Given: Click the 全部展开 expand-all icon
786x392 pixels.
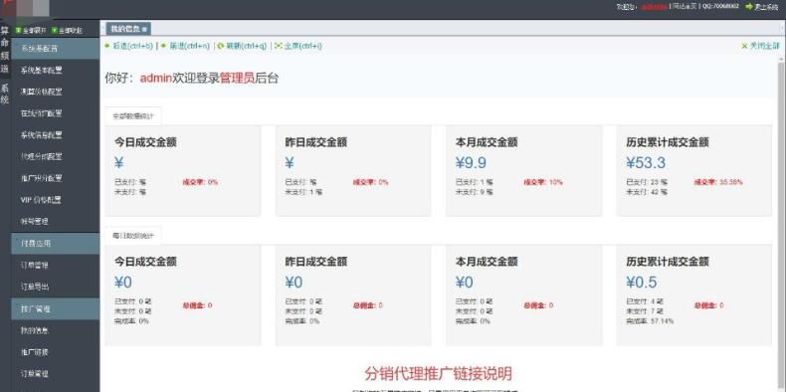Looking at the screenshot, I should (x=19, y=30).
